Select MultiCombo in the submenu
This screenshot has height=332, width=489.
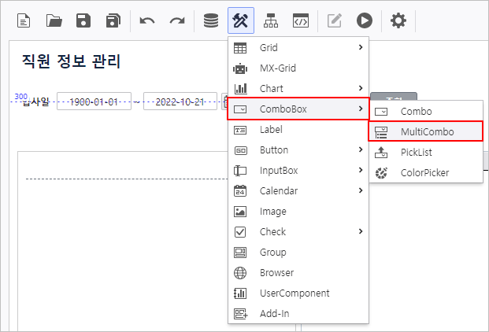click(426, 132)
